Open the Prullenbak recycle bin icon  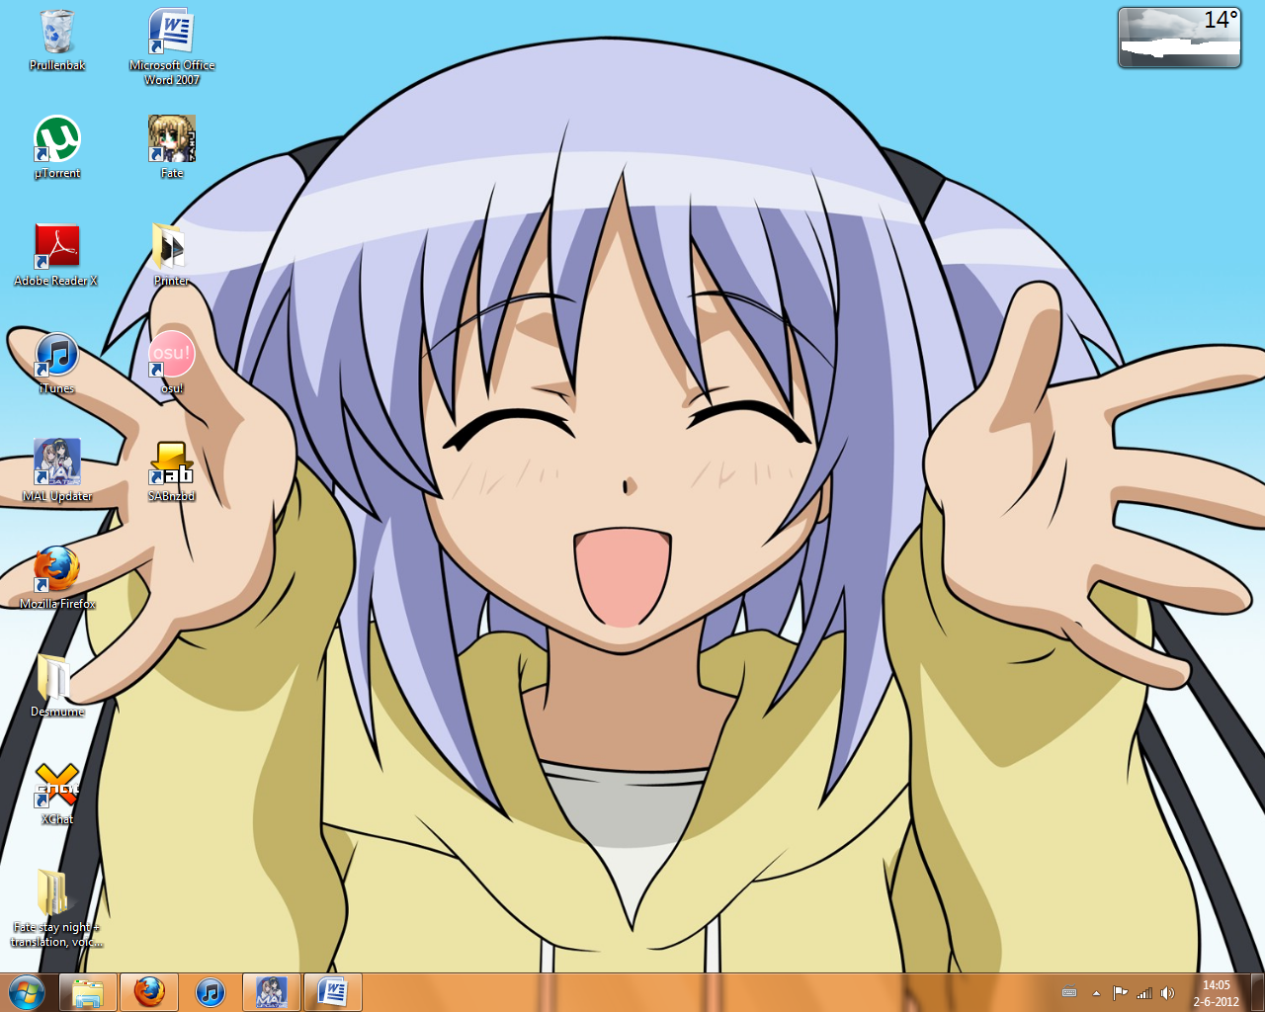point(57,40)
